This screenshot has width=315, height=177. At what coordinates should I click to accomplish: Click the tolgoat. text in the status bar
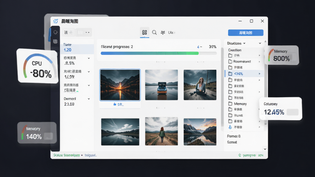coord(90,155)
